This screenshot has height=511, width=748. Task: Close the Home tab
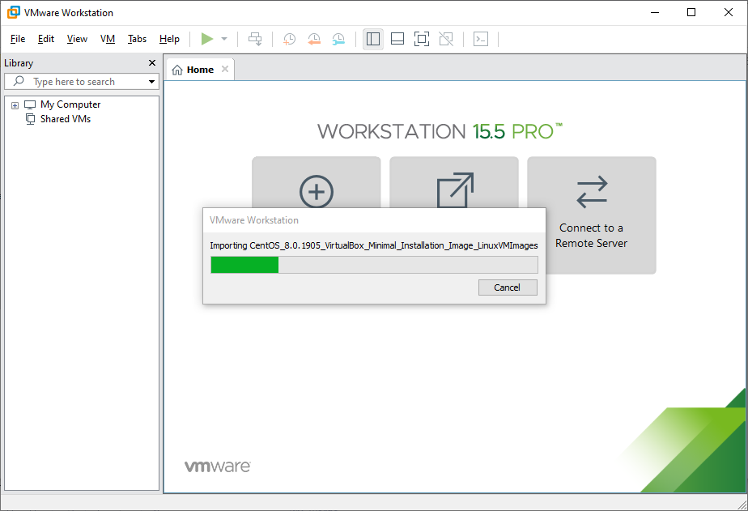(x=225, y=69)
